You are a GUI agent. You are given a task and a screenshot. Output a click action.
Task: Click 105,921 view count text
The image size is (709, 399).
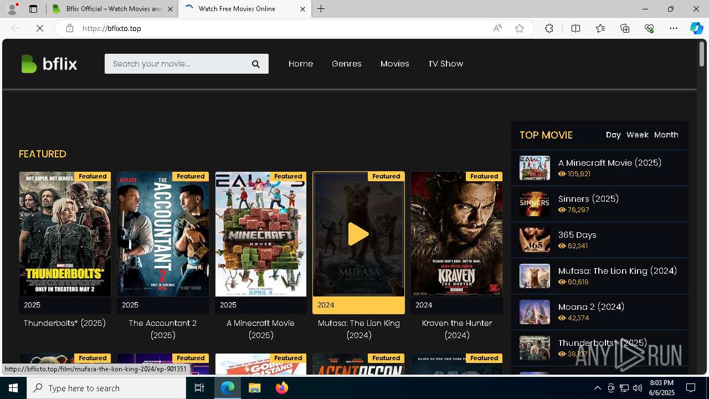tap(579, 173)
